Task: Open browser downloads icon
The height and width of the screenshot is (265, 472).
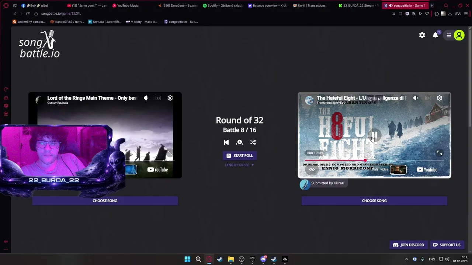Action: pos(450,14)
